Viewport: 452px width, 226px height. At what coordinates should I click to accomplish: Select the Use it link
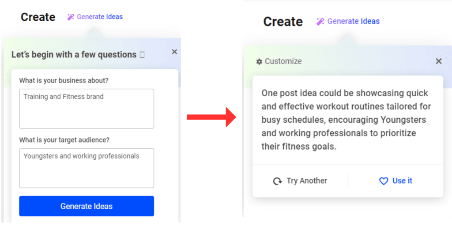point(402,181)
